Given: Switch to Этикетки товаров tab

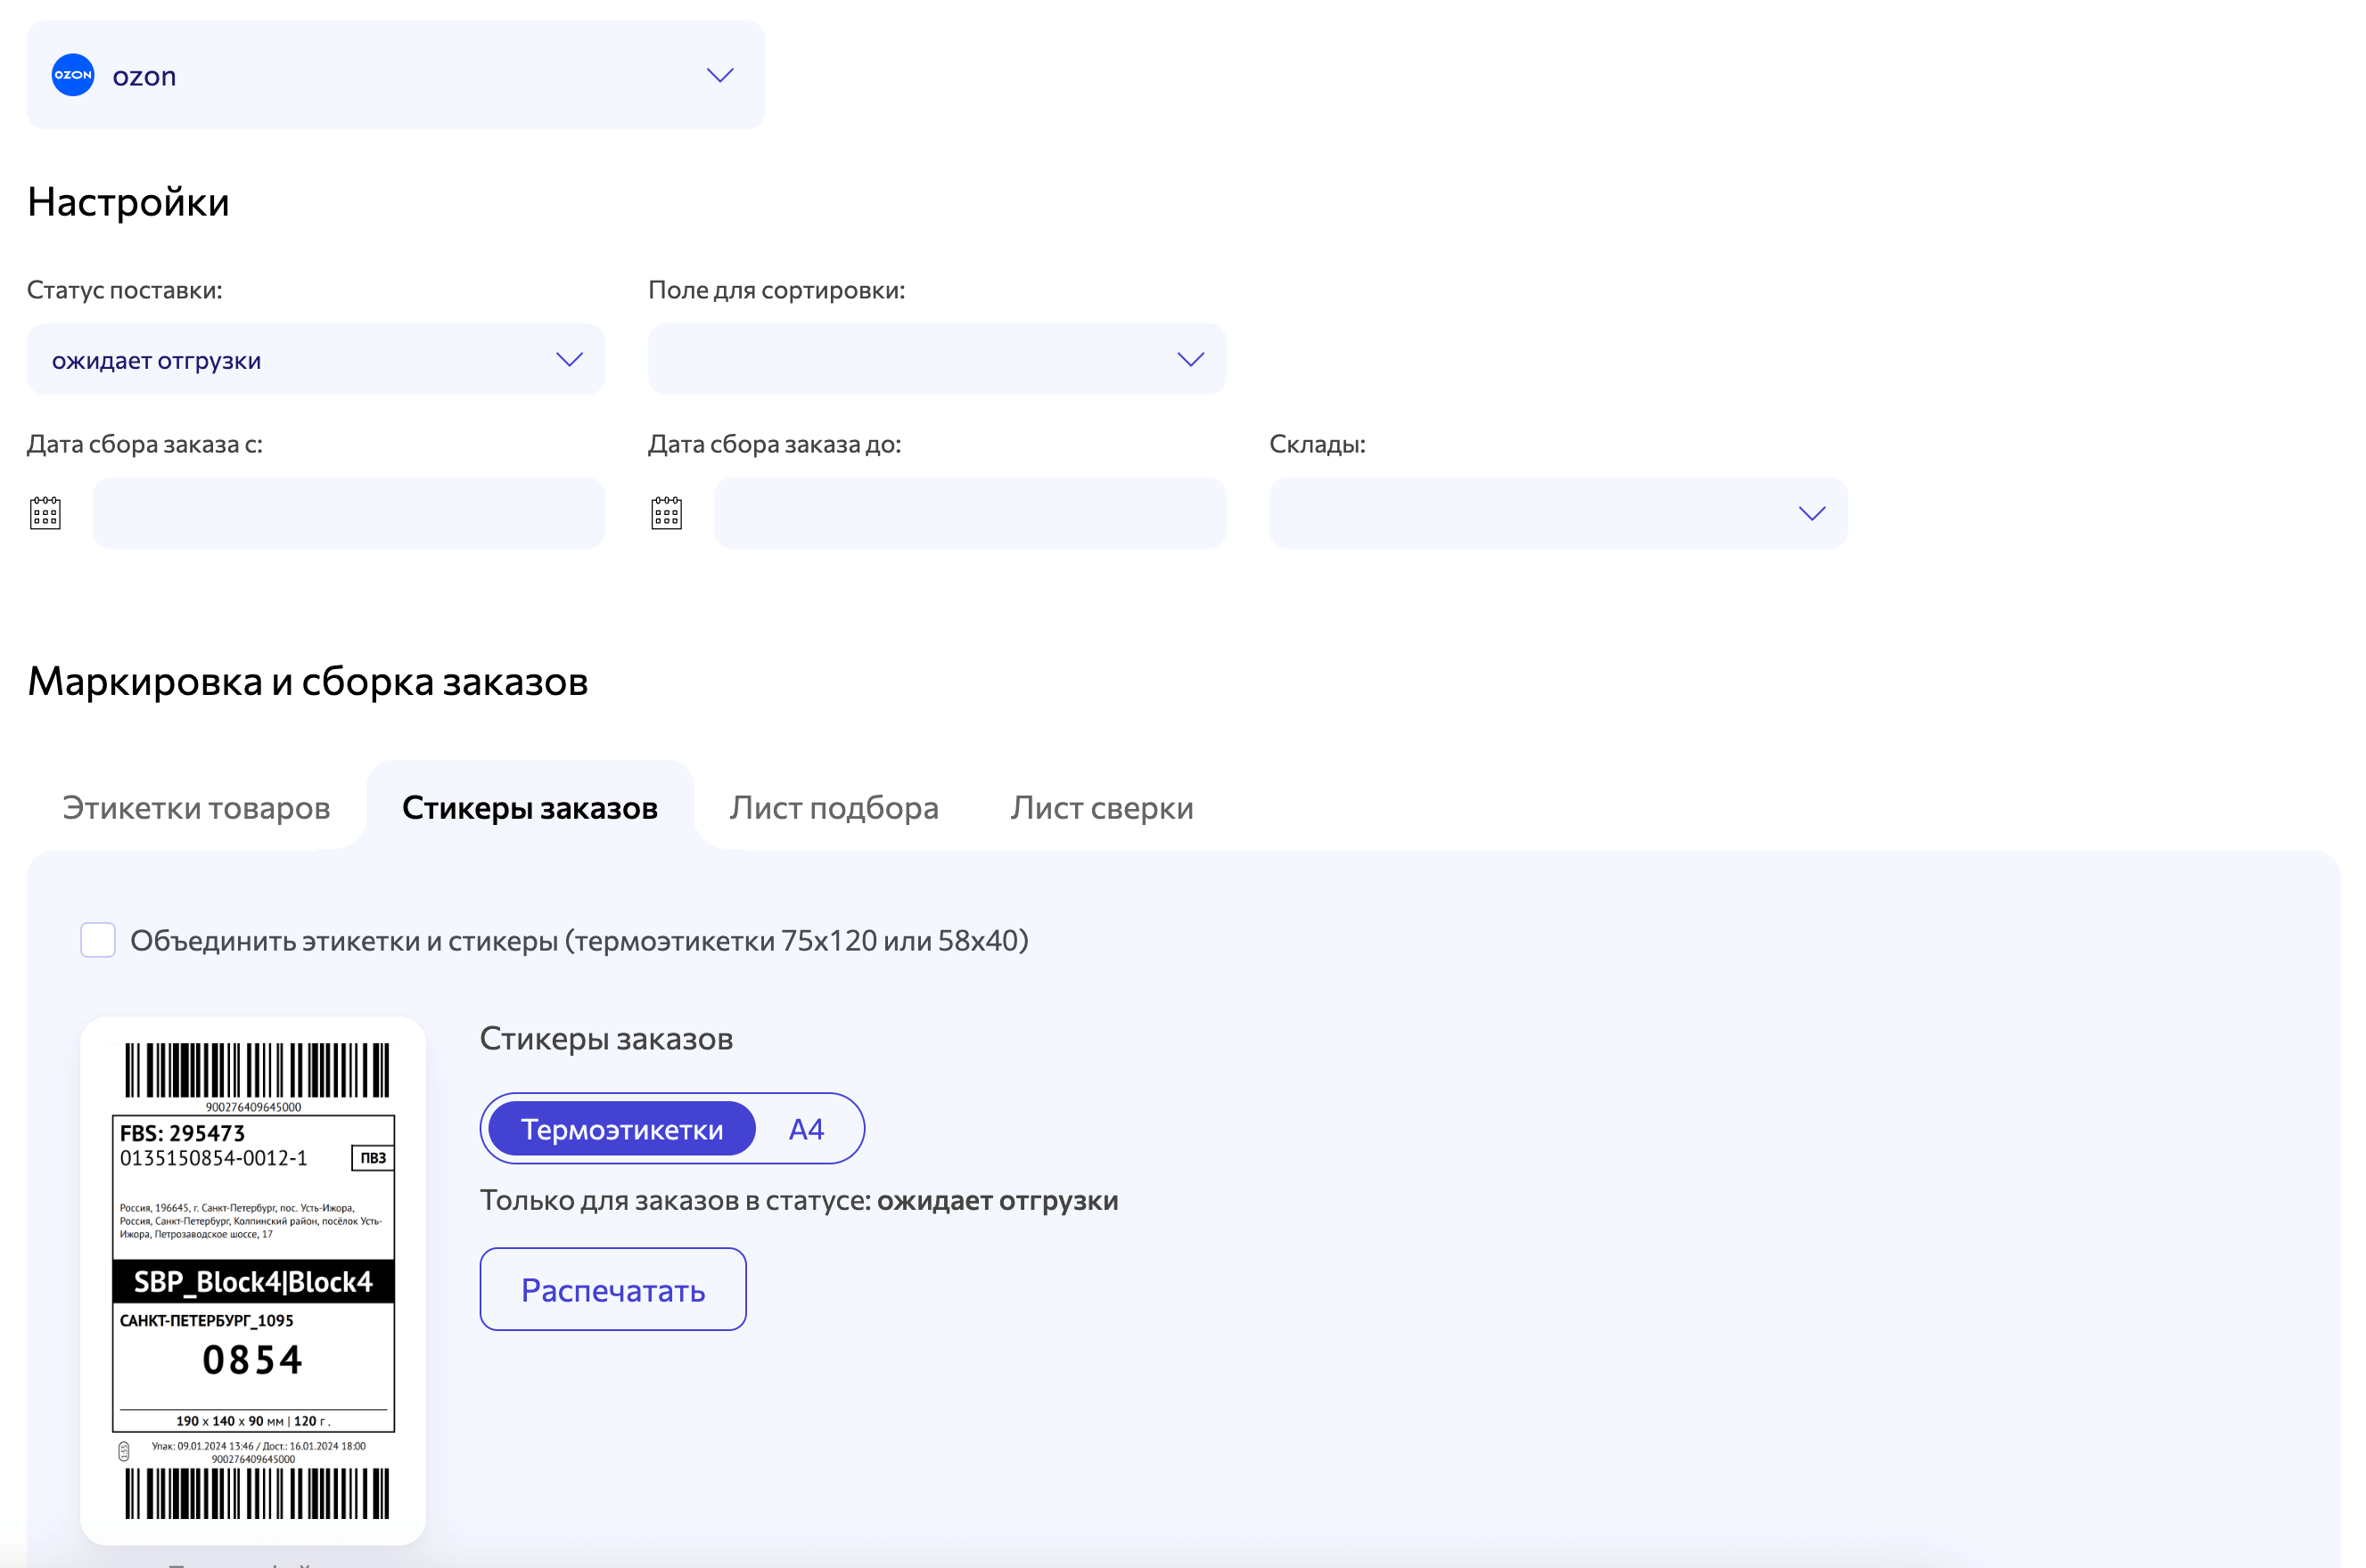Looking at the screenshot, I should pyautogui.click(x=196, y=807).
